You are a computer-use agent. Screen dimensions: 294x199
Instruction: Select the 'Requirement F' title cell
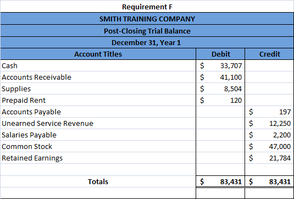(147, 7)
